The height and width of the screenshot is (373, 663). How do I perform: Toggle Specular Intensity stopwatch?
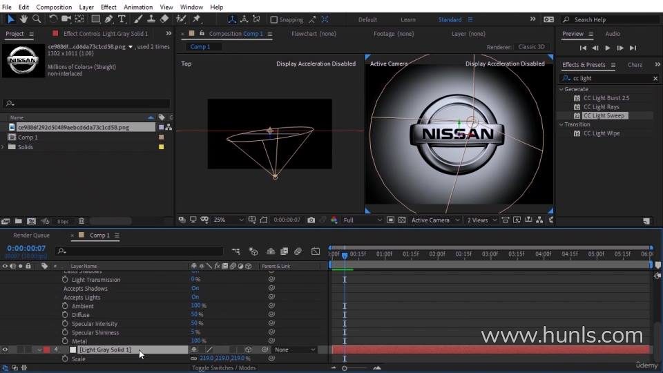pyautogui.click(x=65, y=323)
